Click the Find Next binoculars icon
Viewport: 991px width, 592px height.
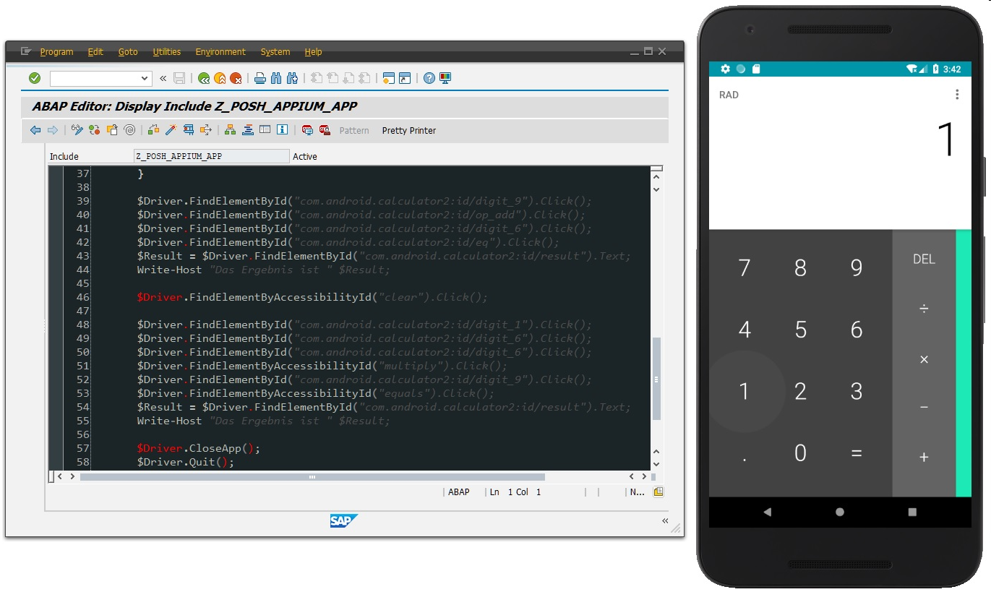click(x=292, y=78)
